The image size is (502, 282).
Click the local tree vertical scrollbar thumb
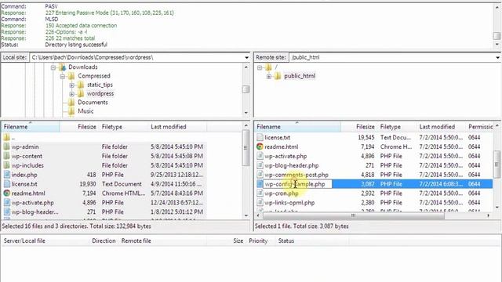point(246,89)
